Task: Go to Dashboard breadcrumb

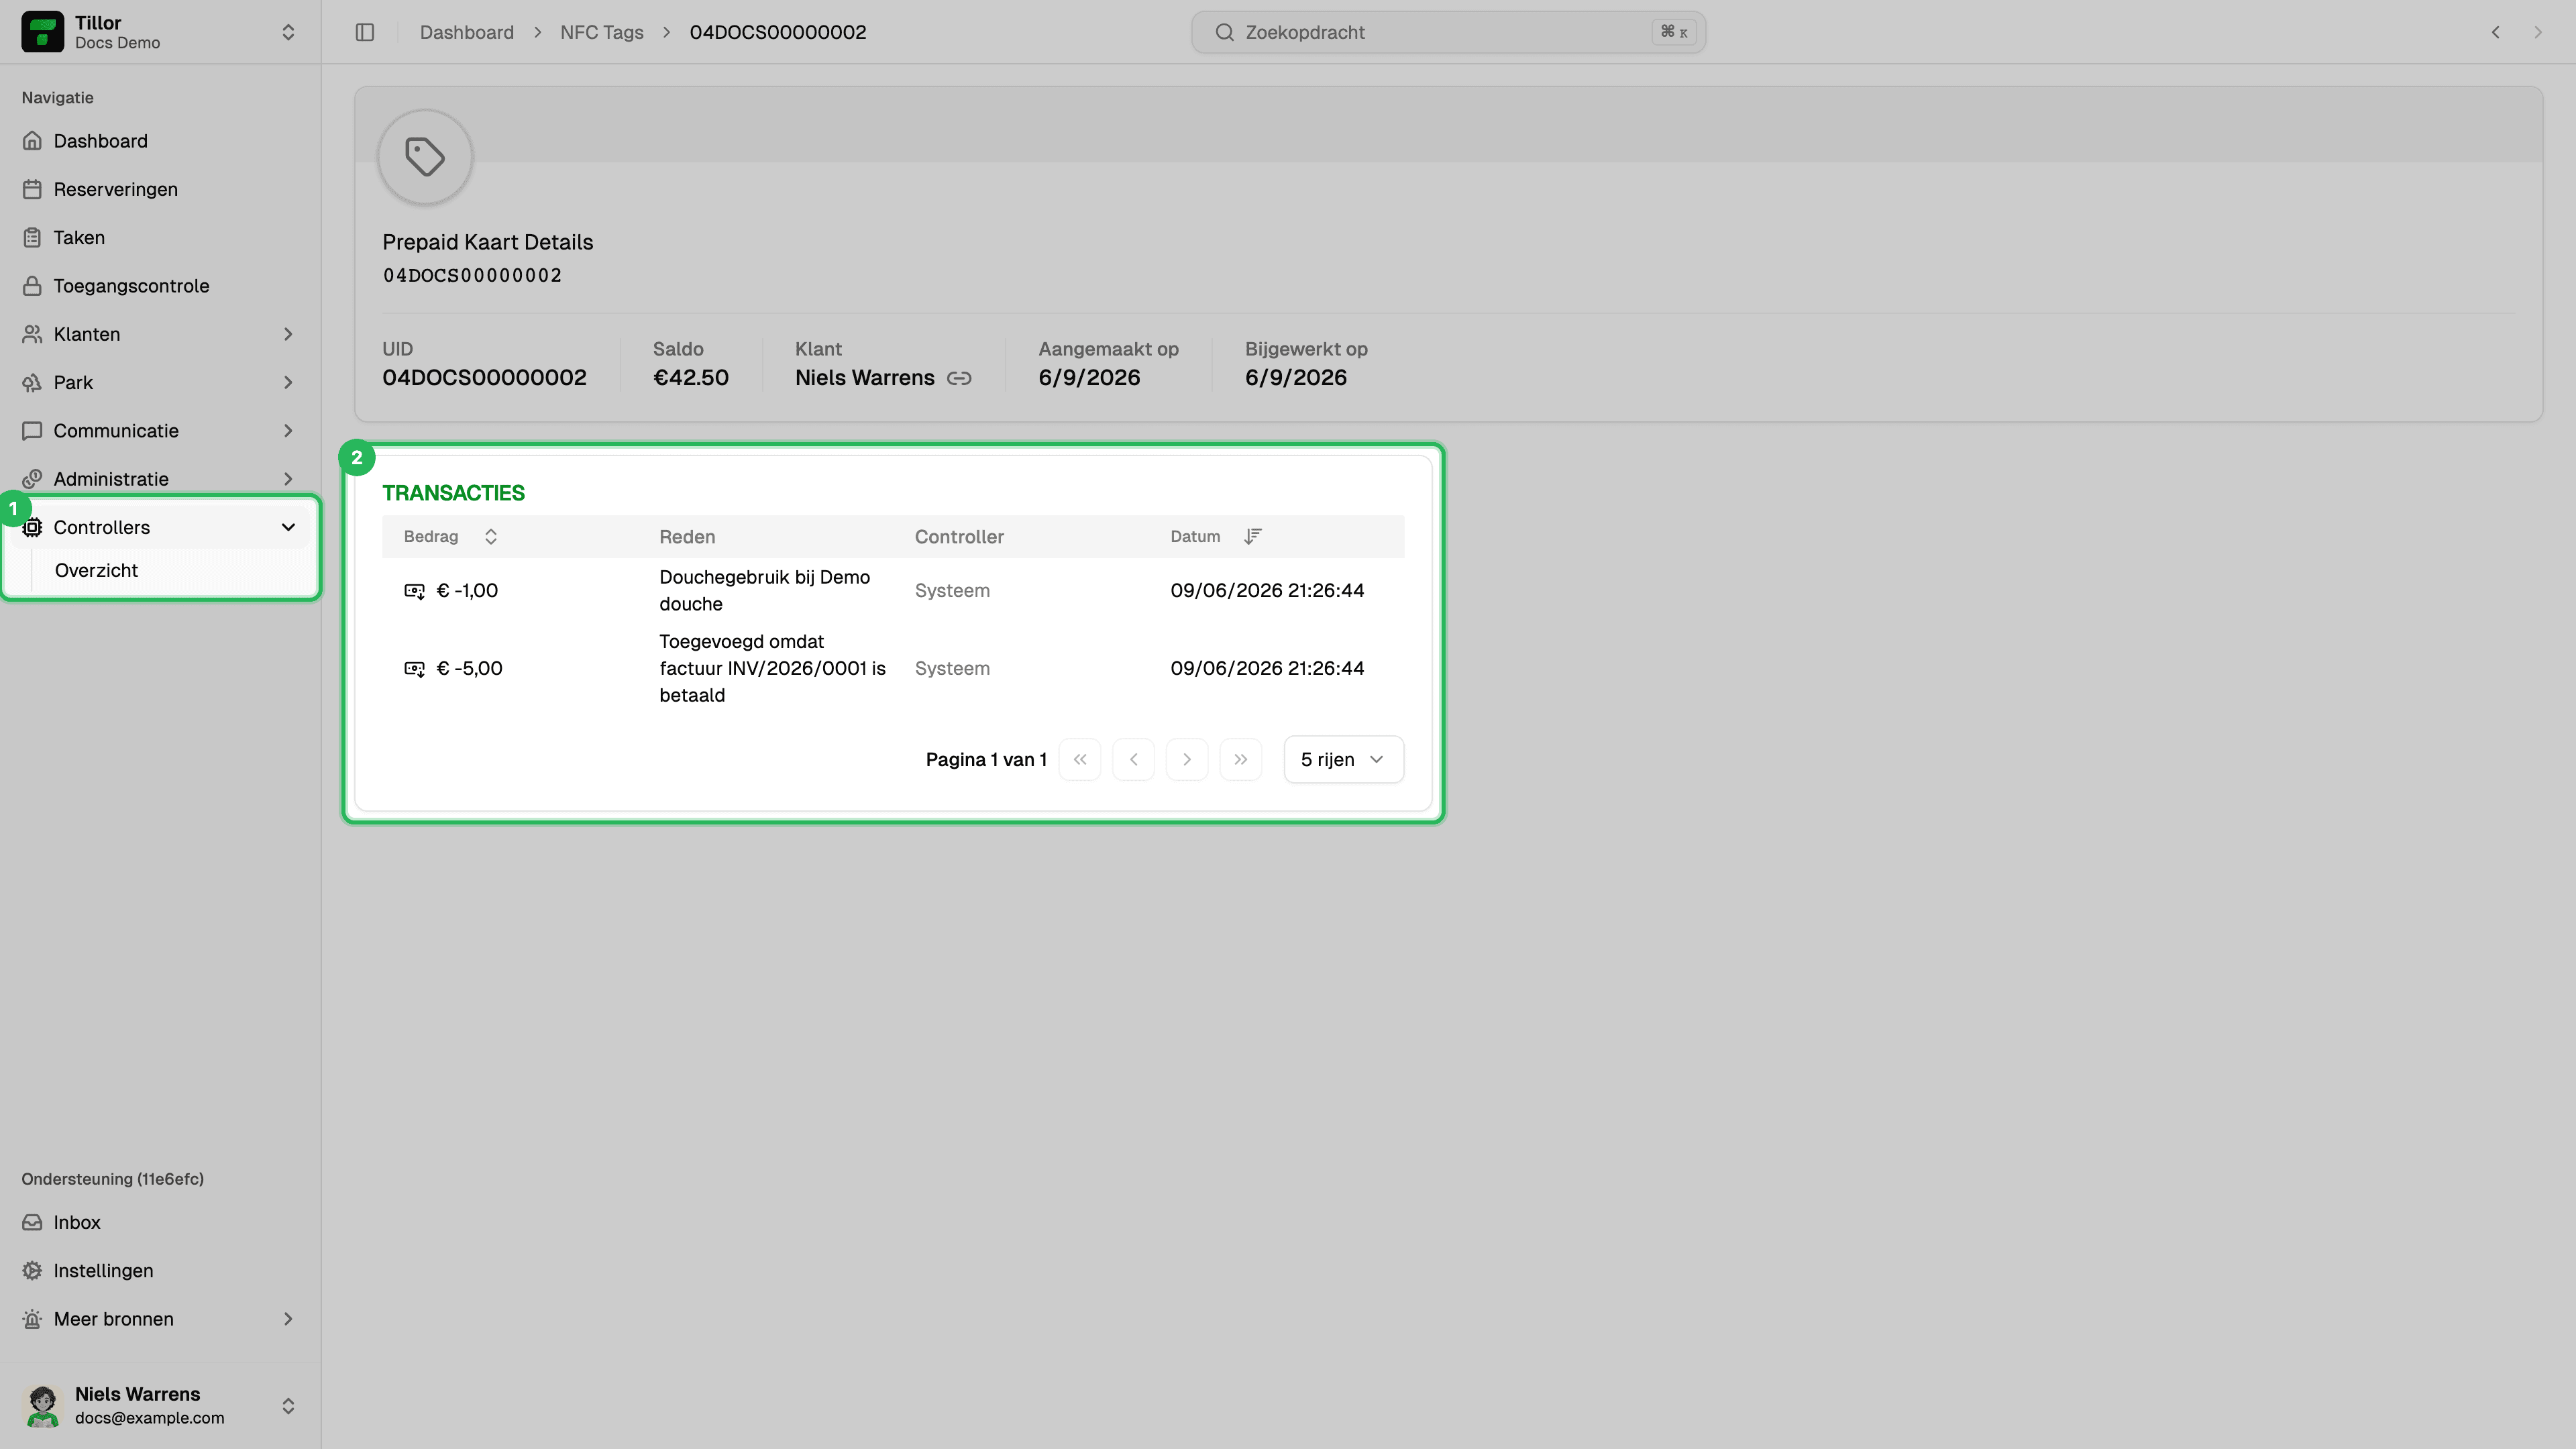Action: [x=467, y=32]
